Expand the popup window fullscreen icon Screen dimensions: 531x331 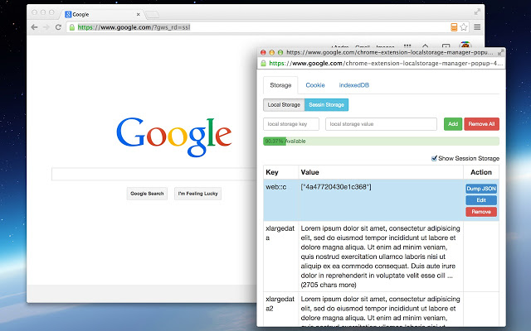tap(500, 53)
